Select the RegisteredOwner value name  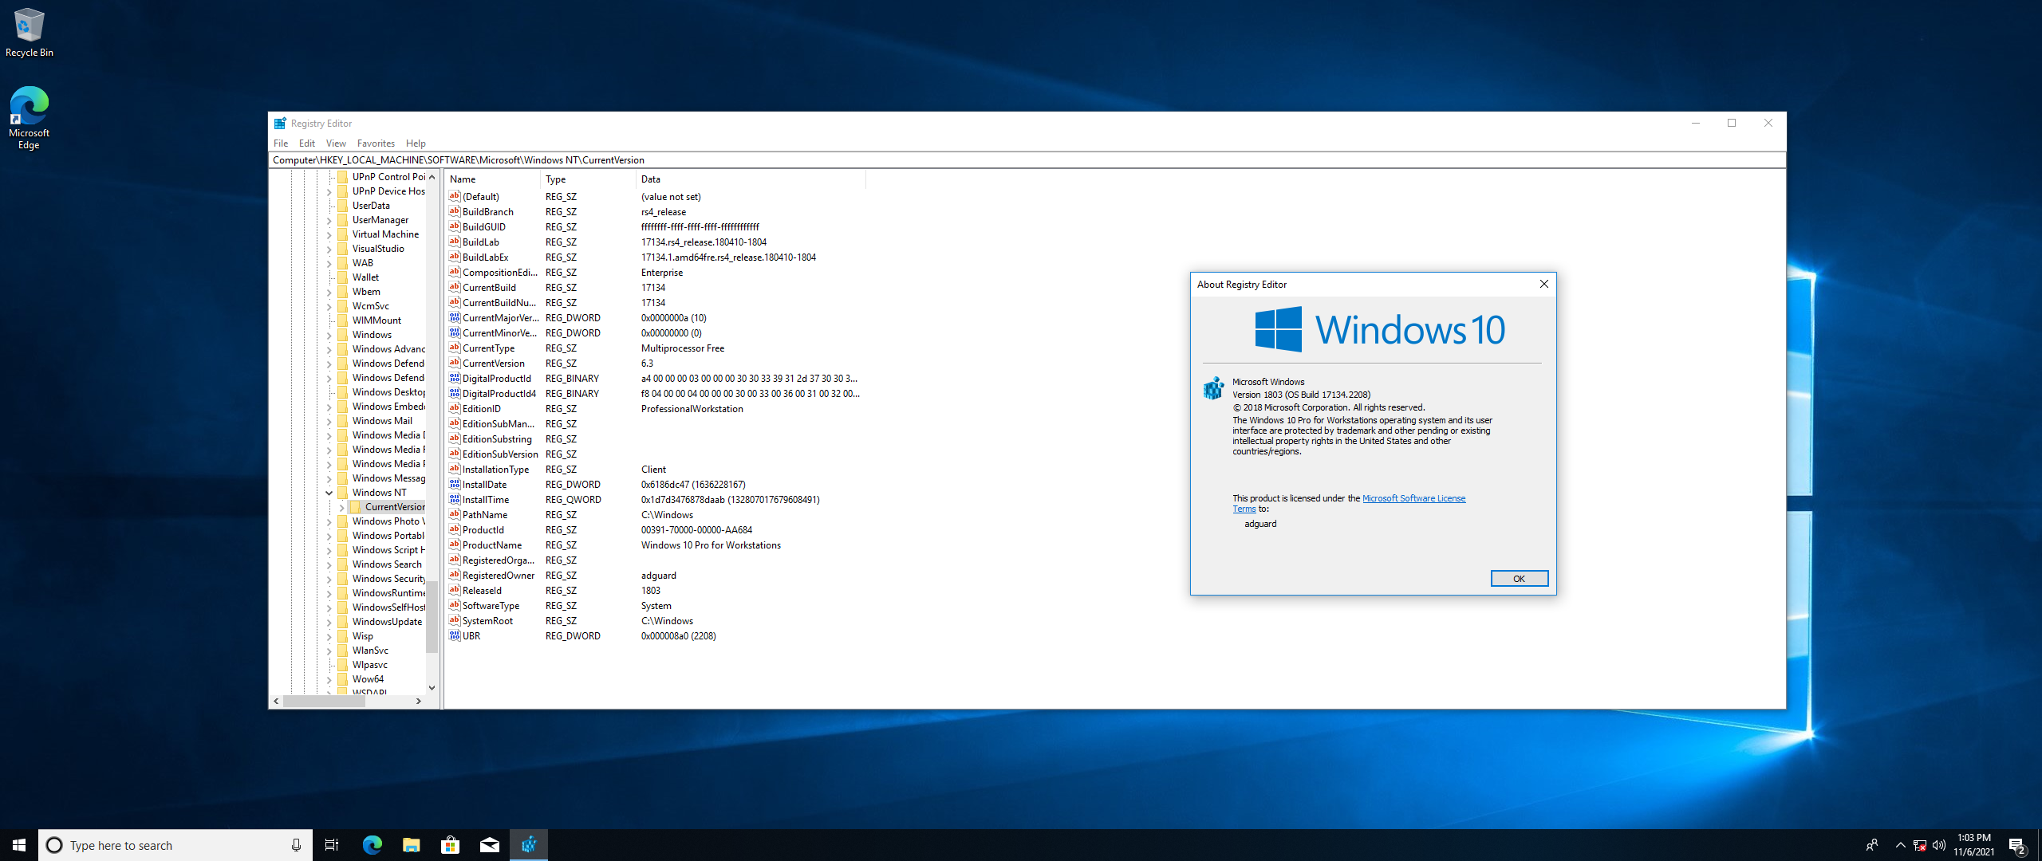click(x=499, y=576)
